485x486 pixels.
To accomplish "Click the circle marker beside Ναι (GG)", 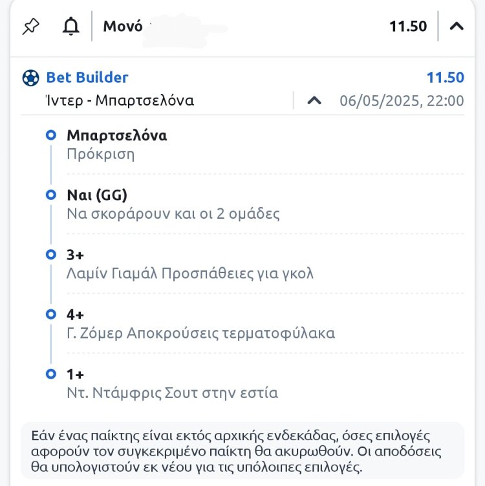I will (x=51, y=195).
